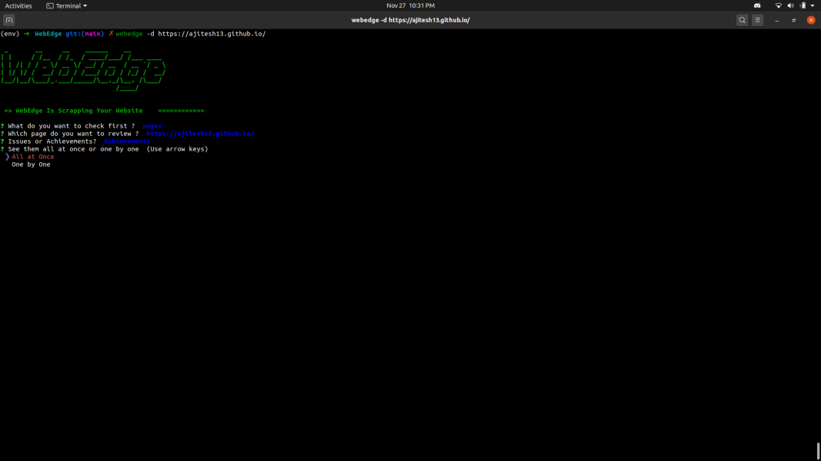Click the git:(main) branch indicator
The image size is (821, 461).
[85, 34]
